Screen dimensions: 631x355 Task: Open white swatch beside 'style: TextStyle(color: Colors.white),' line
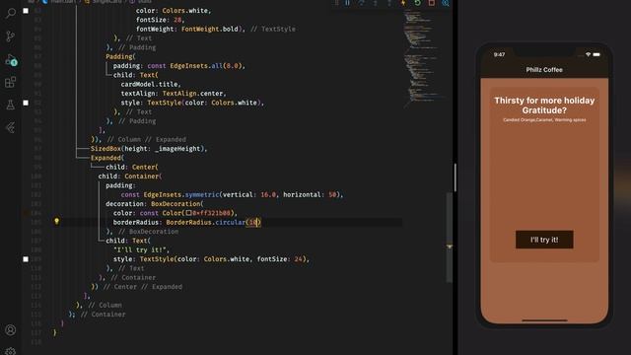(x=26, y=103)
